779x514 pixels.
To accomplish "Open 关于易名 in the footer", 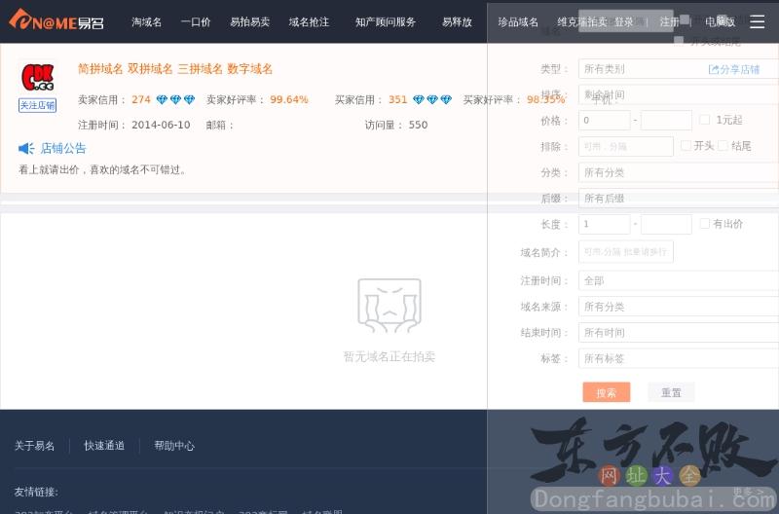I will click(34, 446).
